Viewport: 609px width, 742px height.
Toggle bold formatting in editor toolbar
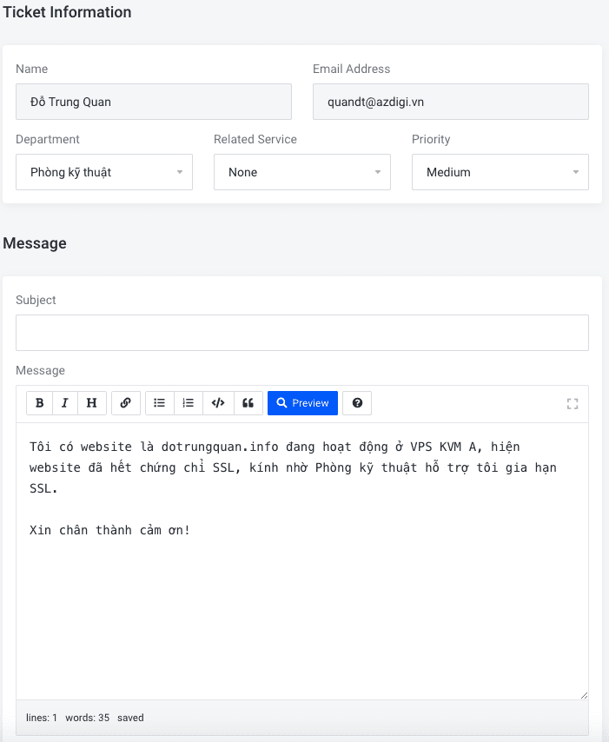pos(39,403)
